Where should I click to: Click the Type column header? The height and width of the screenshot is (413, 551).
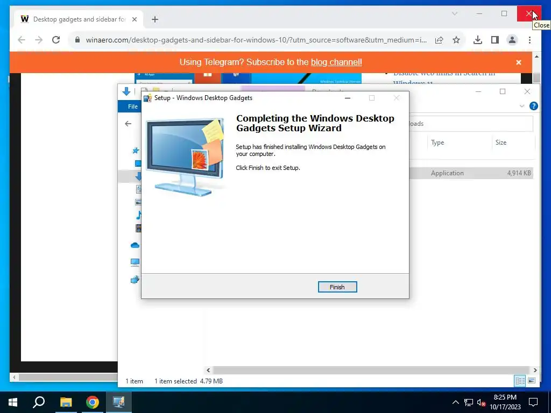pos(437,143)
